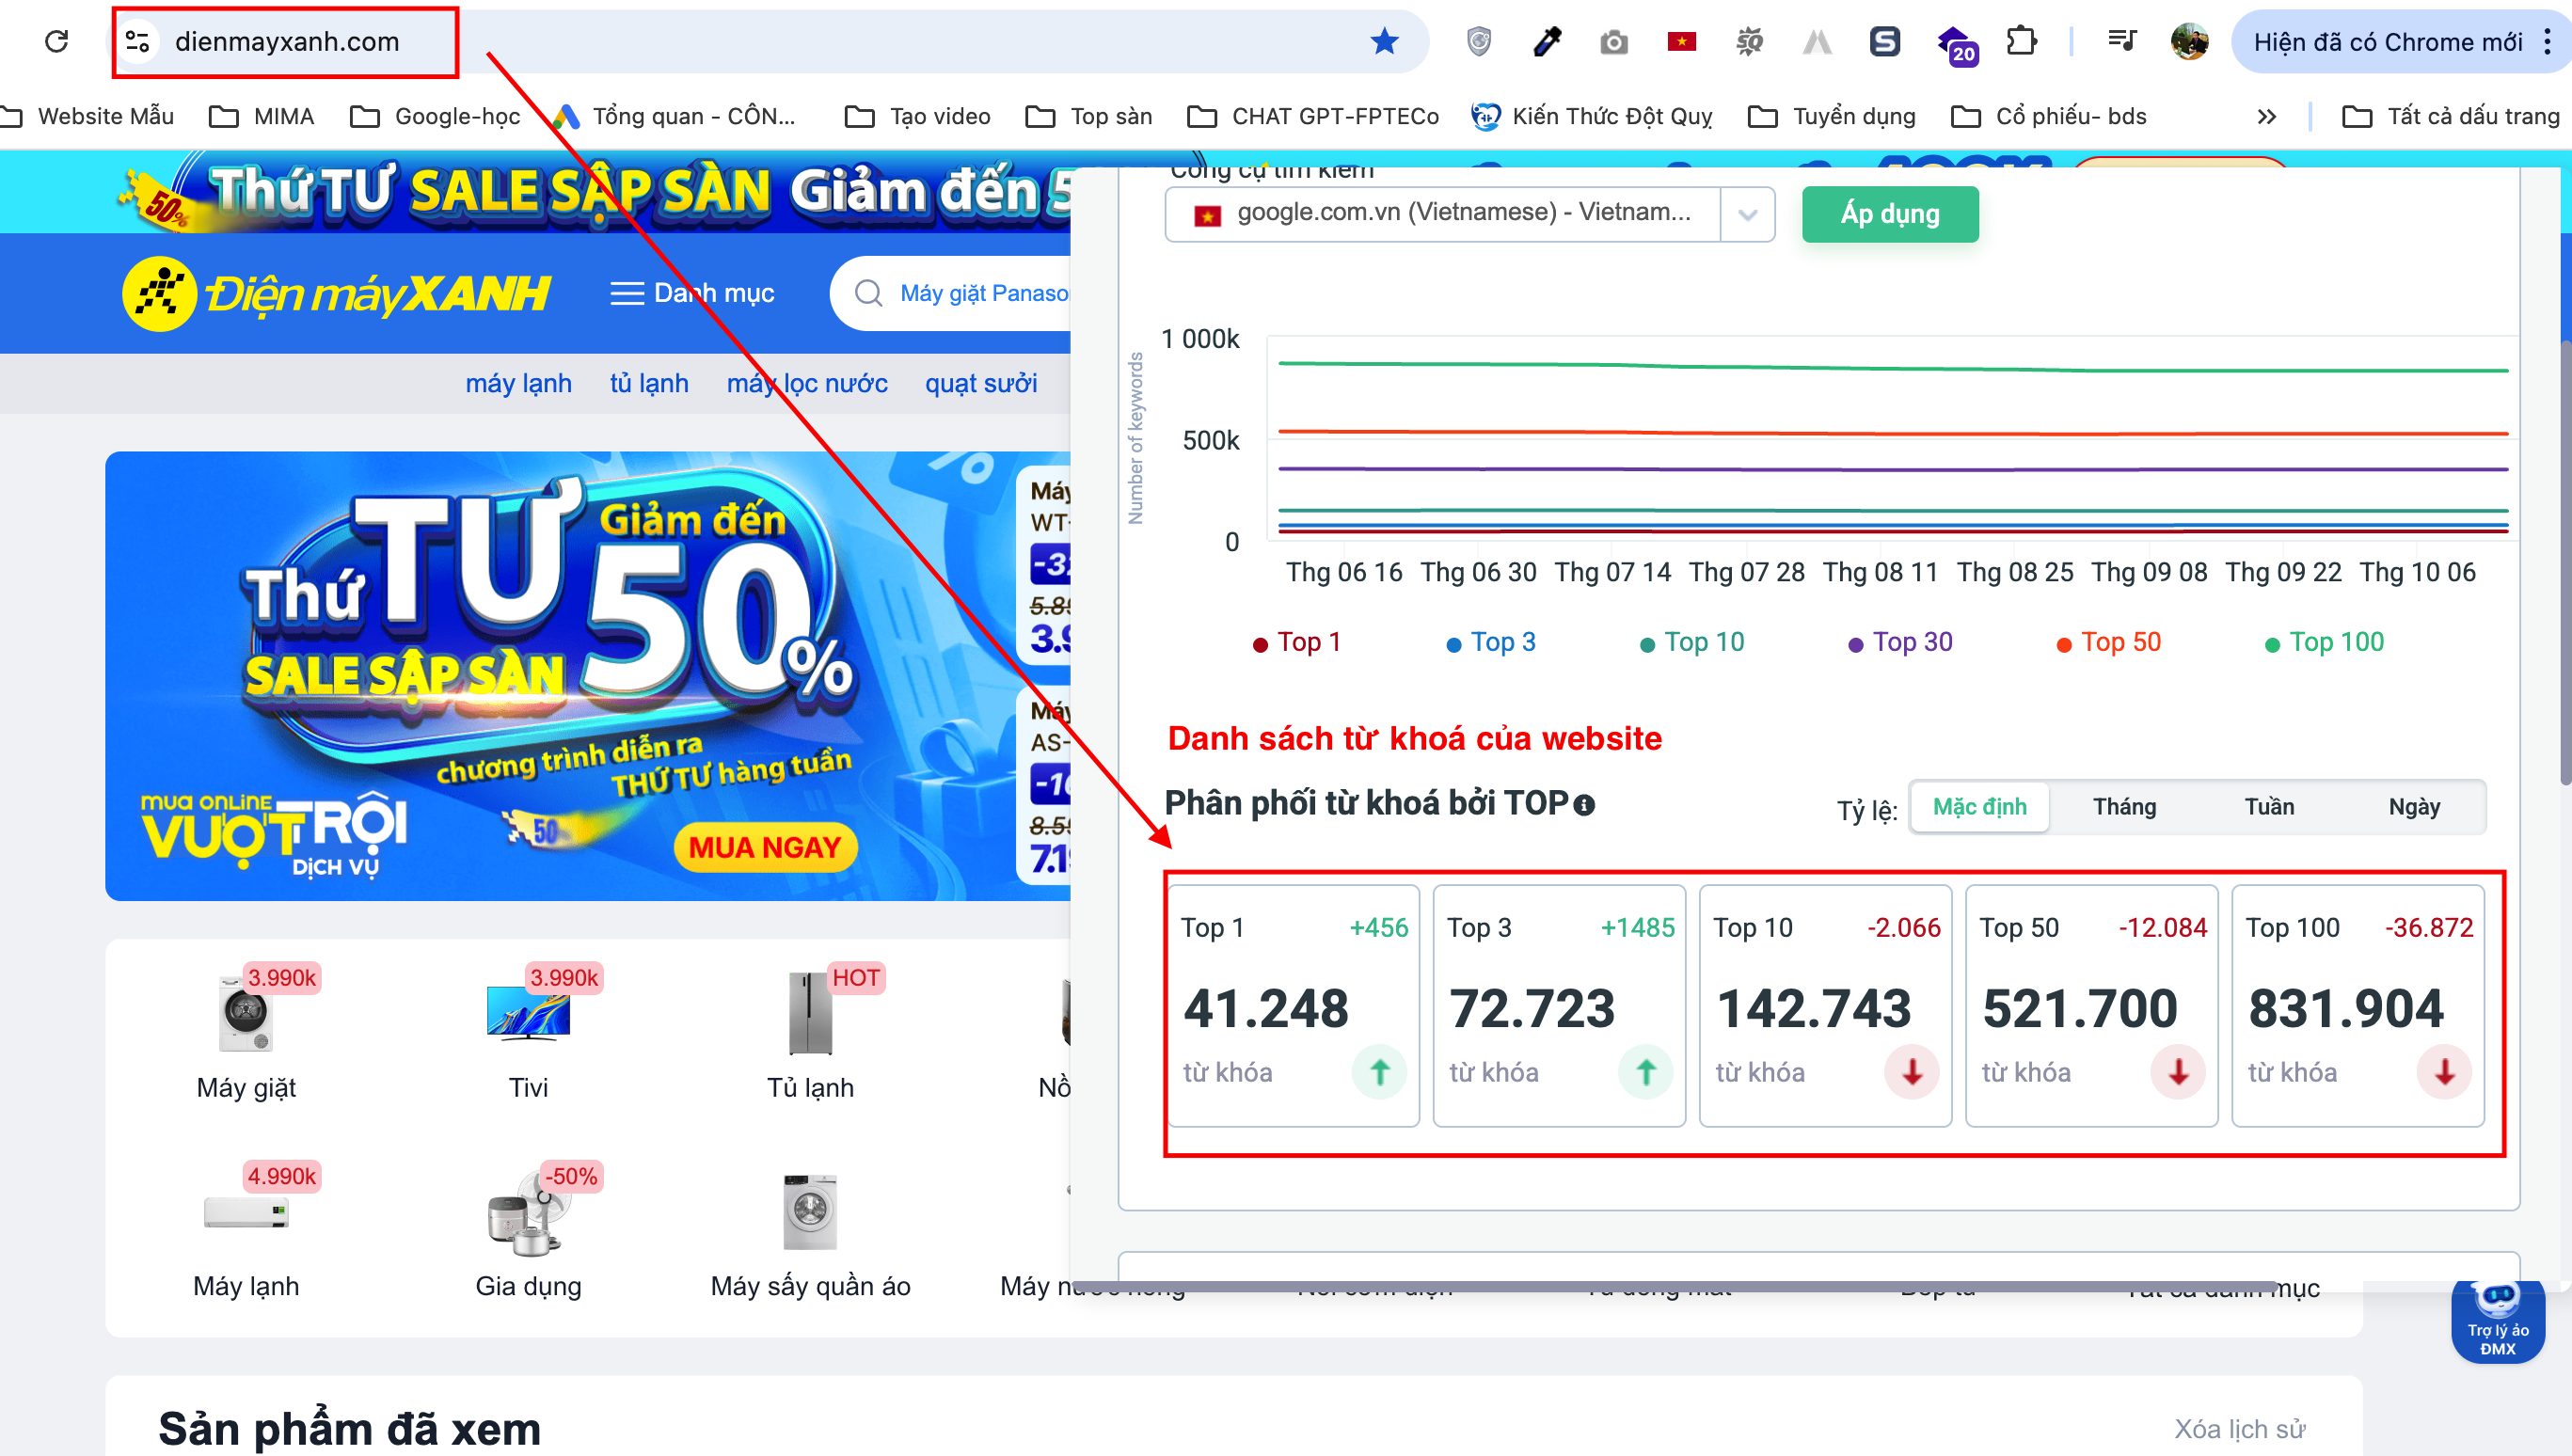This screenshot has width=2572, height=1456.
Task: Open the Danh mục category menu
Action: tap(692, 293)
